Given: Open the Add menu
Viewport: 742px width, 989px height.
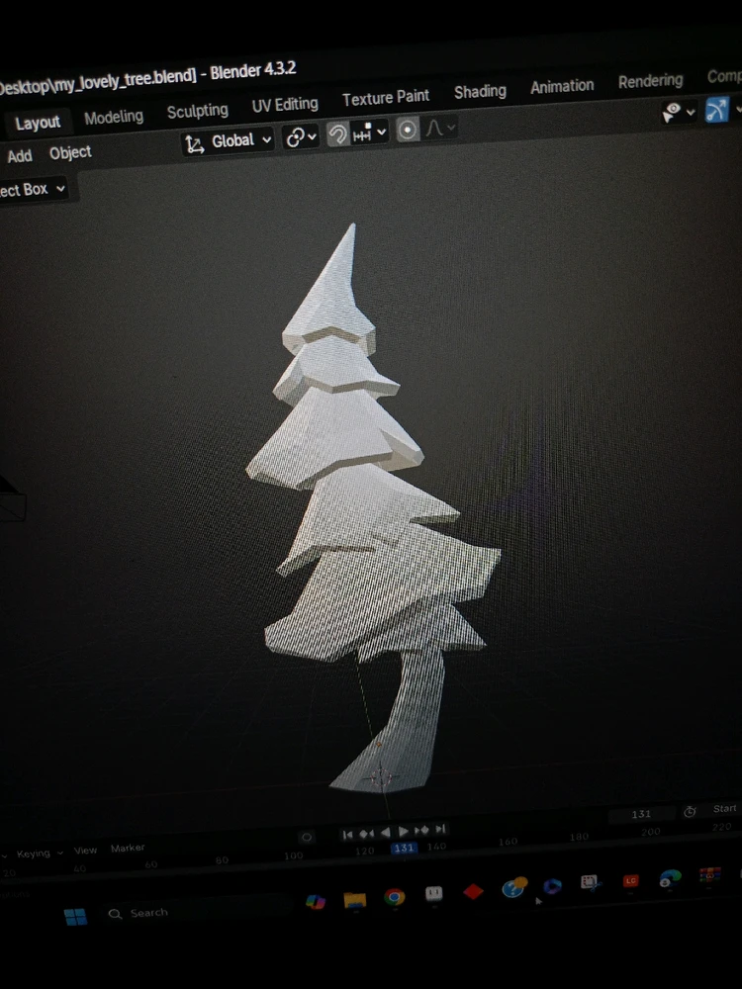Looking at the screenshot, I should tap(19, 155).
